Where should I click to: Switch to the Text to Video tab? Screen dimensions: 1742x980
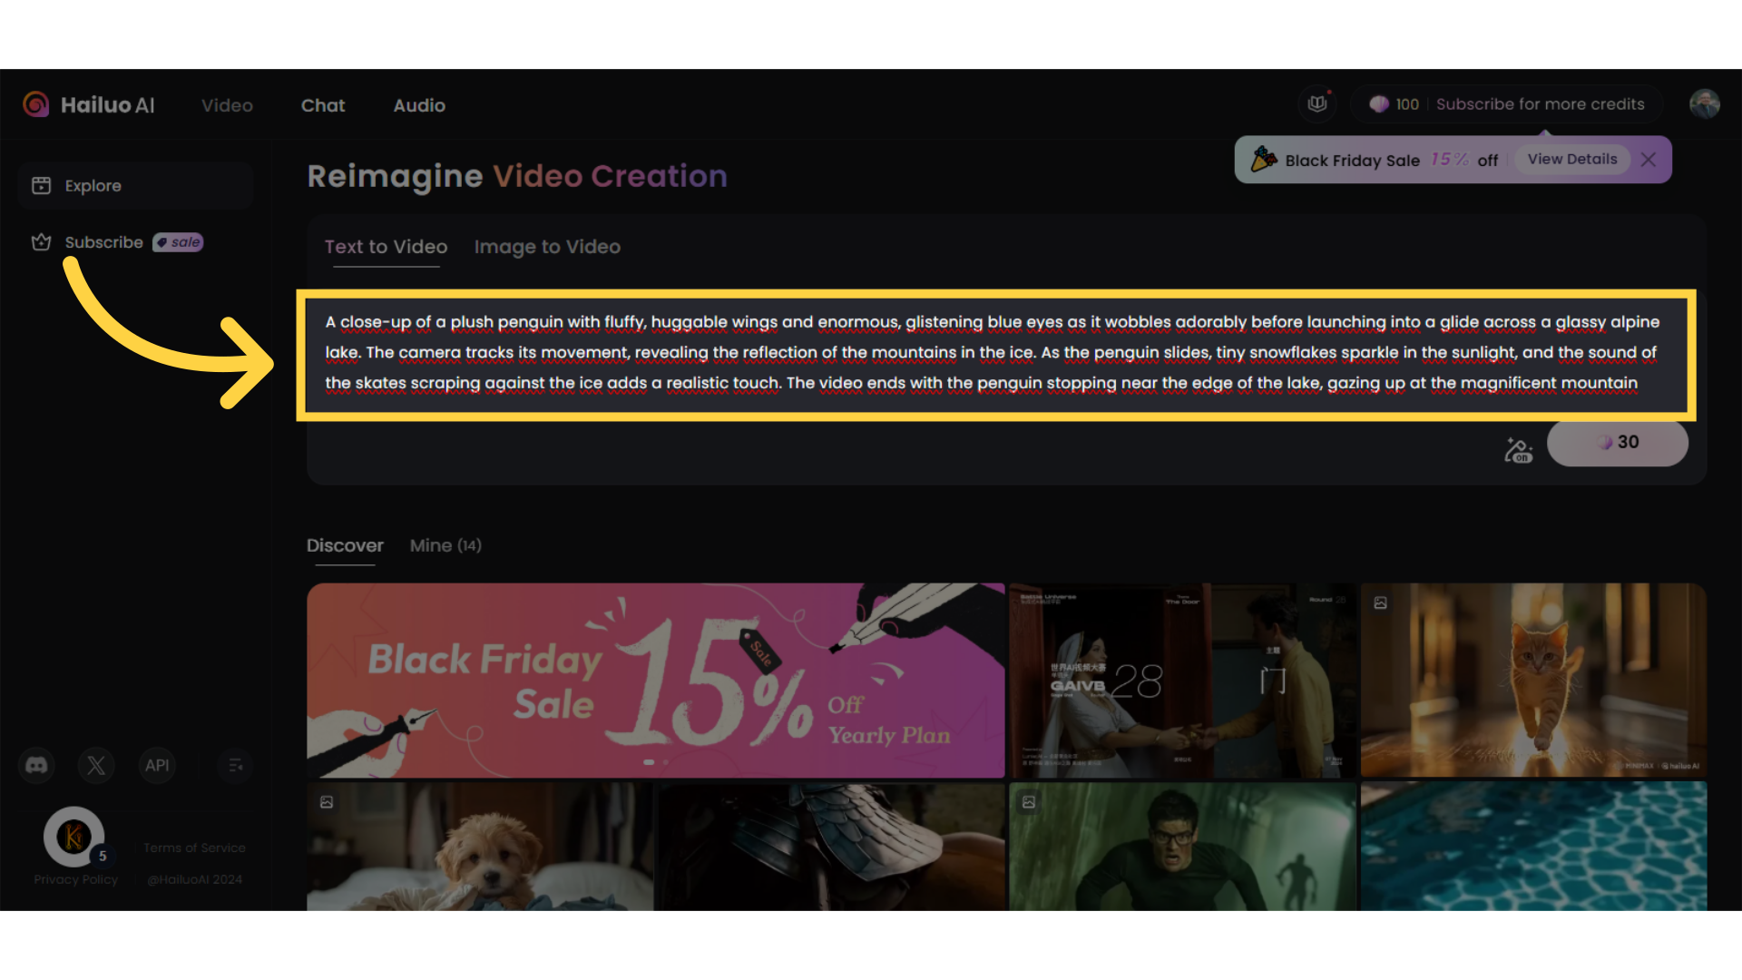click(x=386, y=247)
